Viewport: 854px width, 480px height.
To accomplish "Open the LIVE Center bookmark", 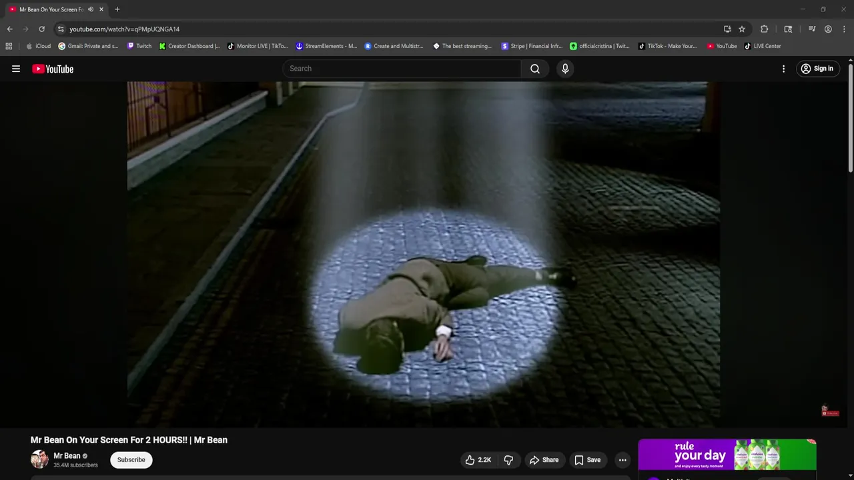I will point(763,46).
